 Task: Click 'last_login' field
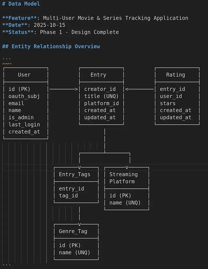click(24, 125)
